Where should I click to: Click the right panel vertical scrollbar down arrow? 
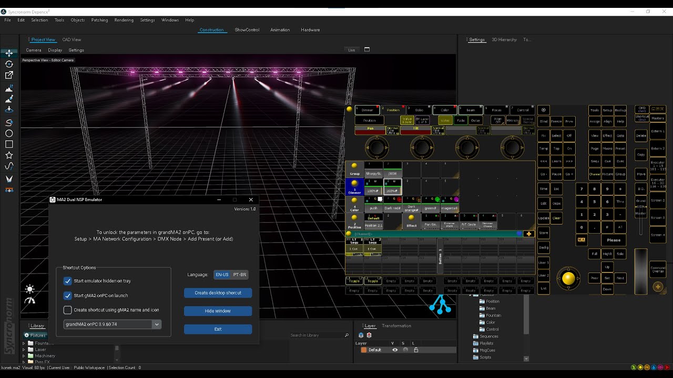526,359
